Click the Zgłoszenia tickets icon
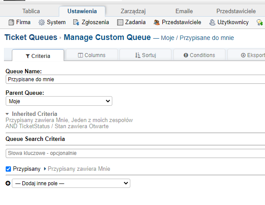Screen dimensions: 265x205 tap(76, 22)
